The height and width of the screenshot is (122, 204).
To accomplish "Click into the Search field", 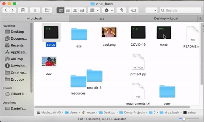I will point(181,10).
